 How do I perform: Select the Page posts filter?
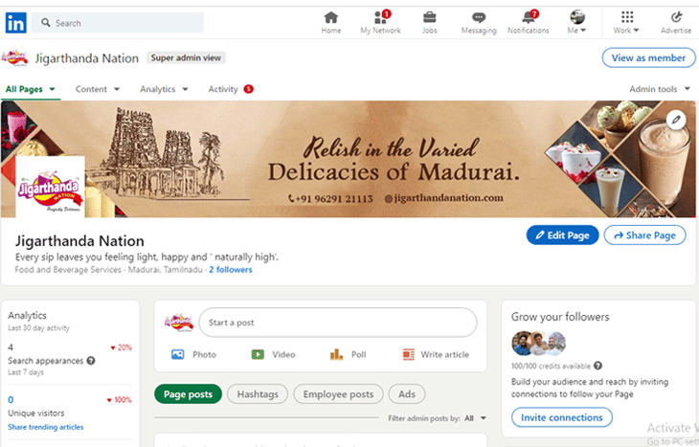click(188, 394)
